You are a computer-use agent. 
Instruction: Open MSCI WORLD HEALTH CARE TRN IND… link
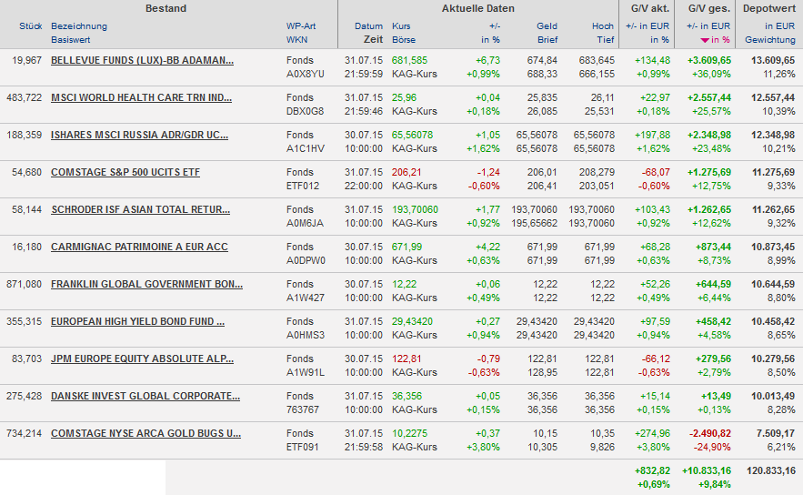point(141,98)
